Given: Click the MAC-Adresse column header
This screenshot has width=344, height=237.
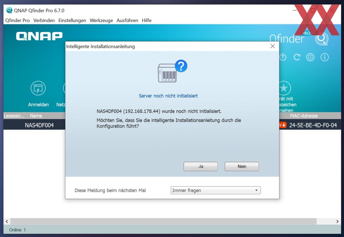Looking at the screenshot, I should pos(304,116).
